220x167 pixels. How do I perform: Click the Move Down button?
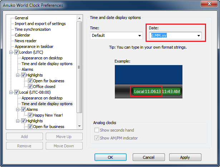pos(64,146)
